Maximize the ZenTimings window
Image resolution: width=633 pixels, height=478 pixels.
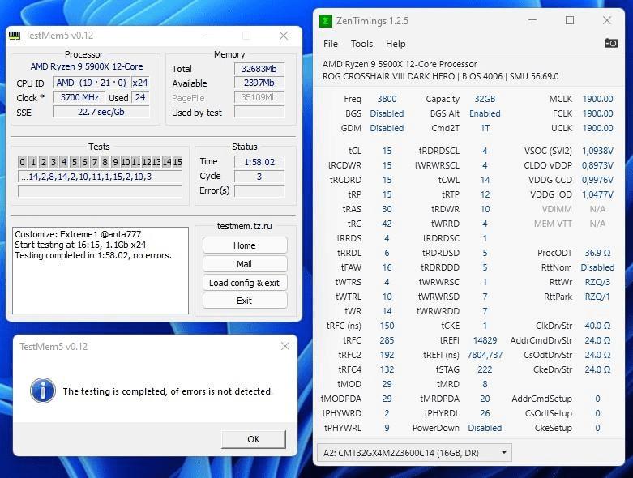point(570,20)
